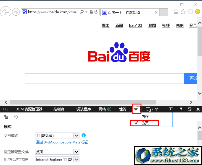Click the green network capture play icon
This screenshot has height=165, width=202.
(109, 109)
